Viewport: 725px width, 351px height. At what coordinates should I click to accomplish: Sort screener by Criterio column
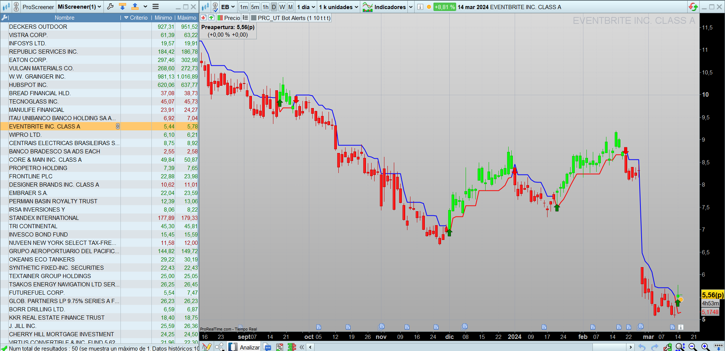(x=136, y=18)
